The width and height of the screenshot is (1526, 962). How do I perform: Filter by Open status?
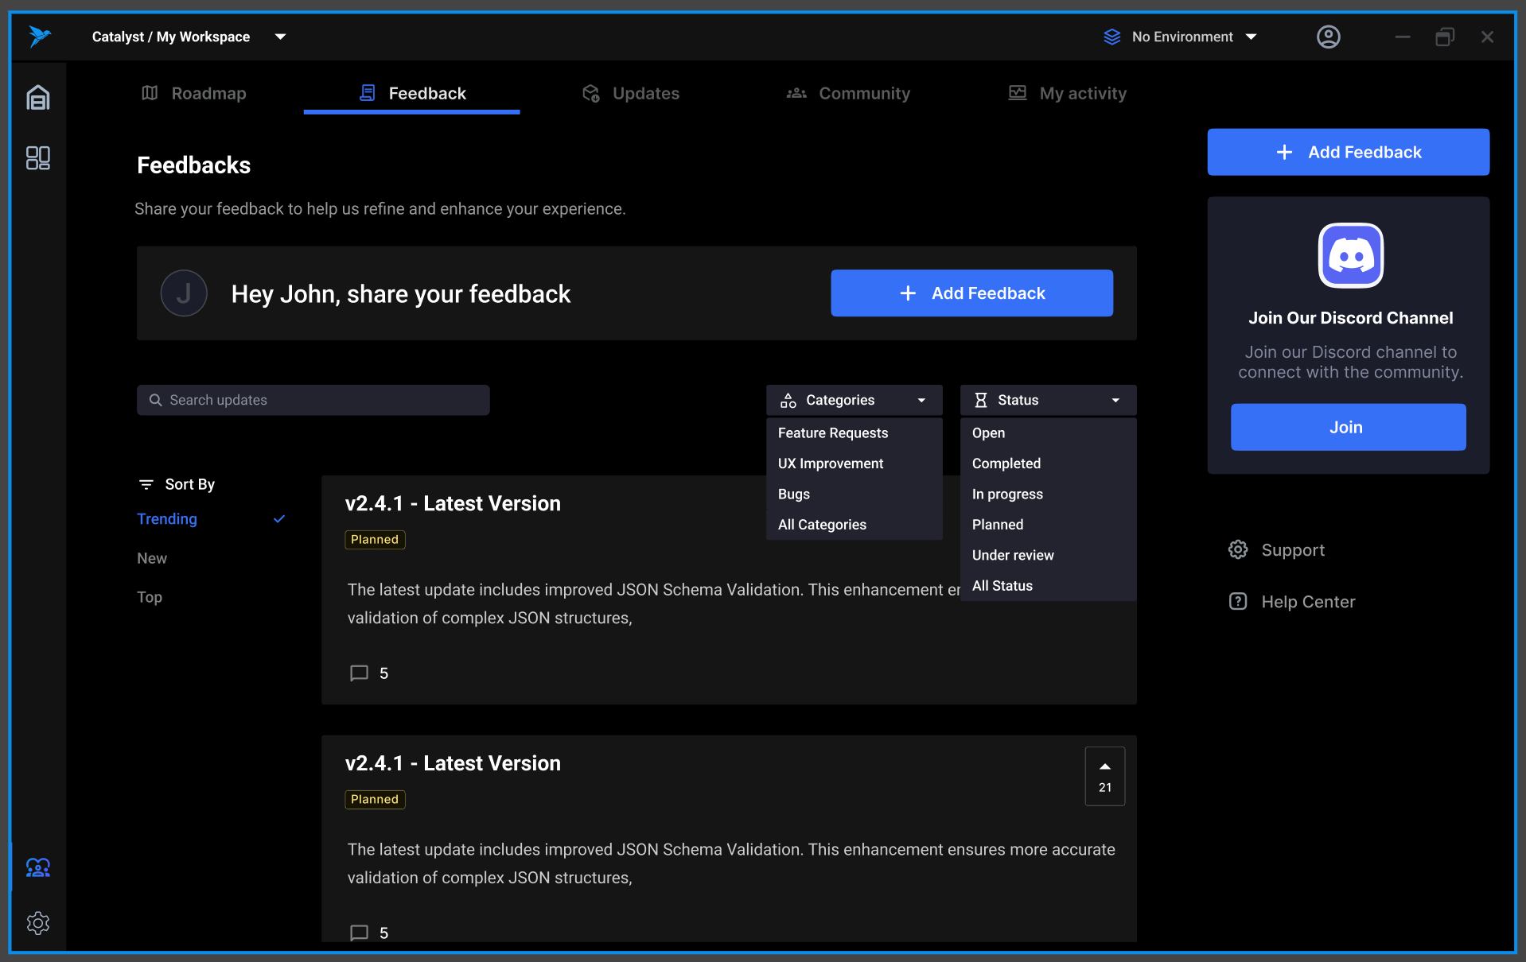(1048, 433)
